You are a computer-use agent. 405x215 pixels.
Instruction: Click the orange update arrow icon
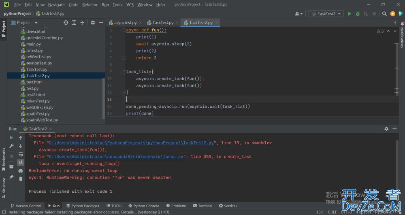pos(392,14)
